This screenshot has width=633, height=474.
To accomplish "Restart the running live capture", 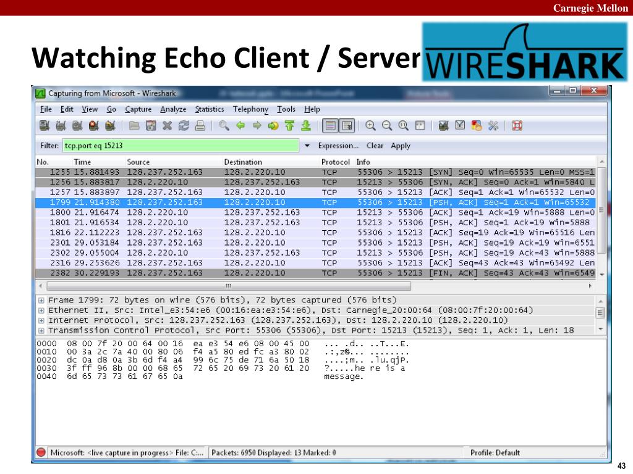I will (110, 126).
